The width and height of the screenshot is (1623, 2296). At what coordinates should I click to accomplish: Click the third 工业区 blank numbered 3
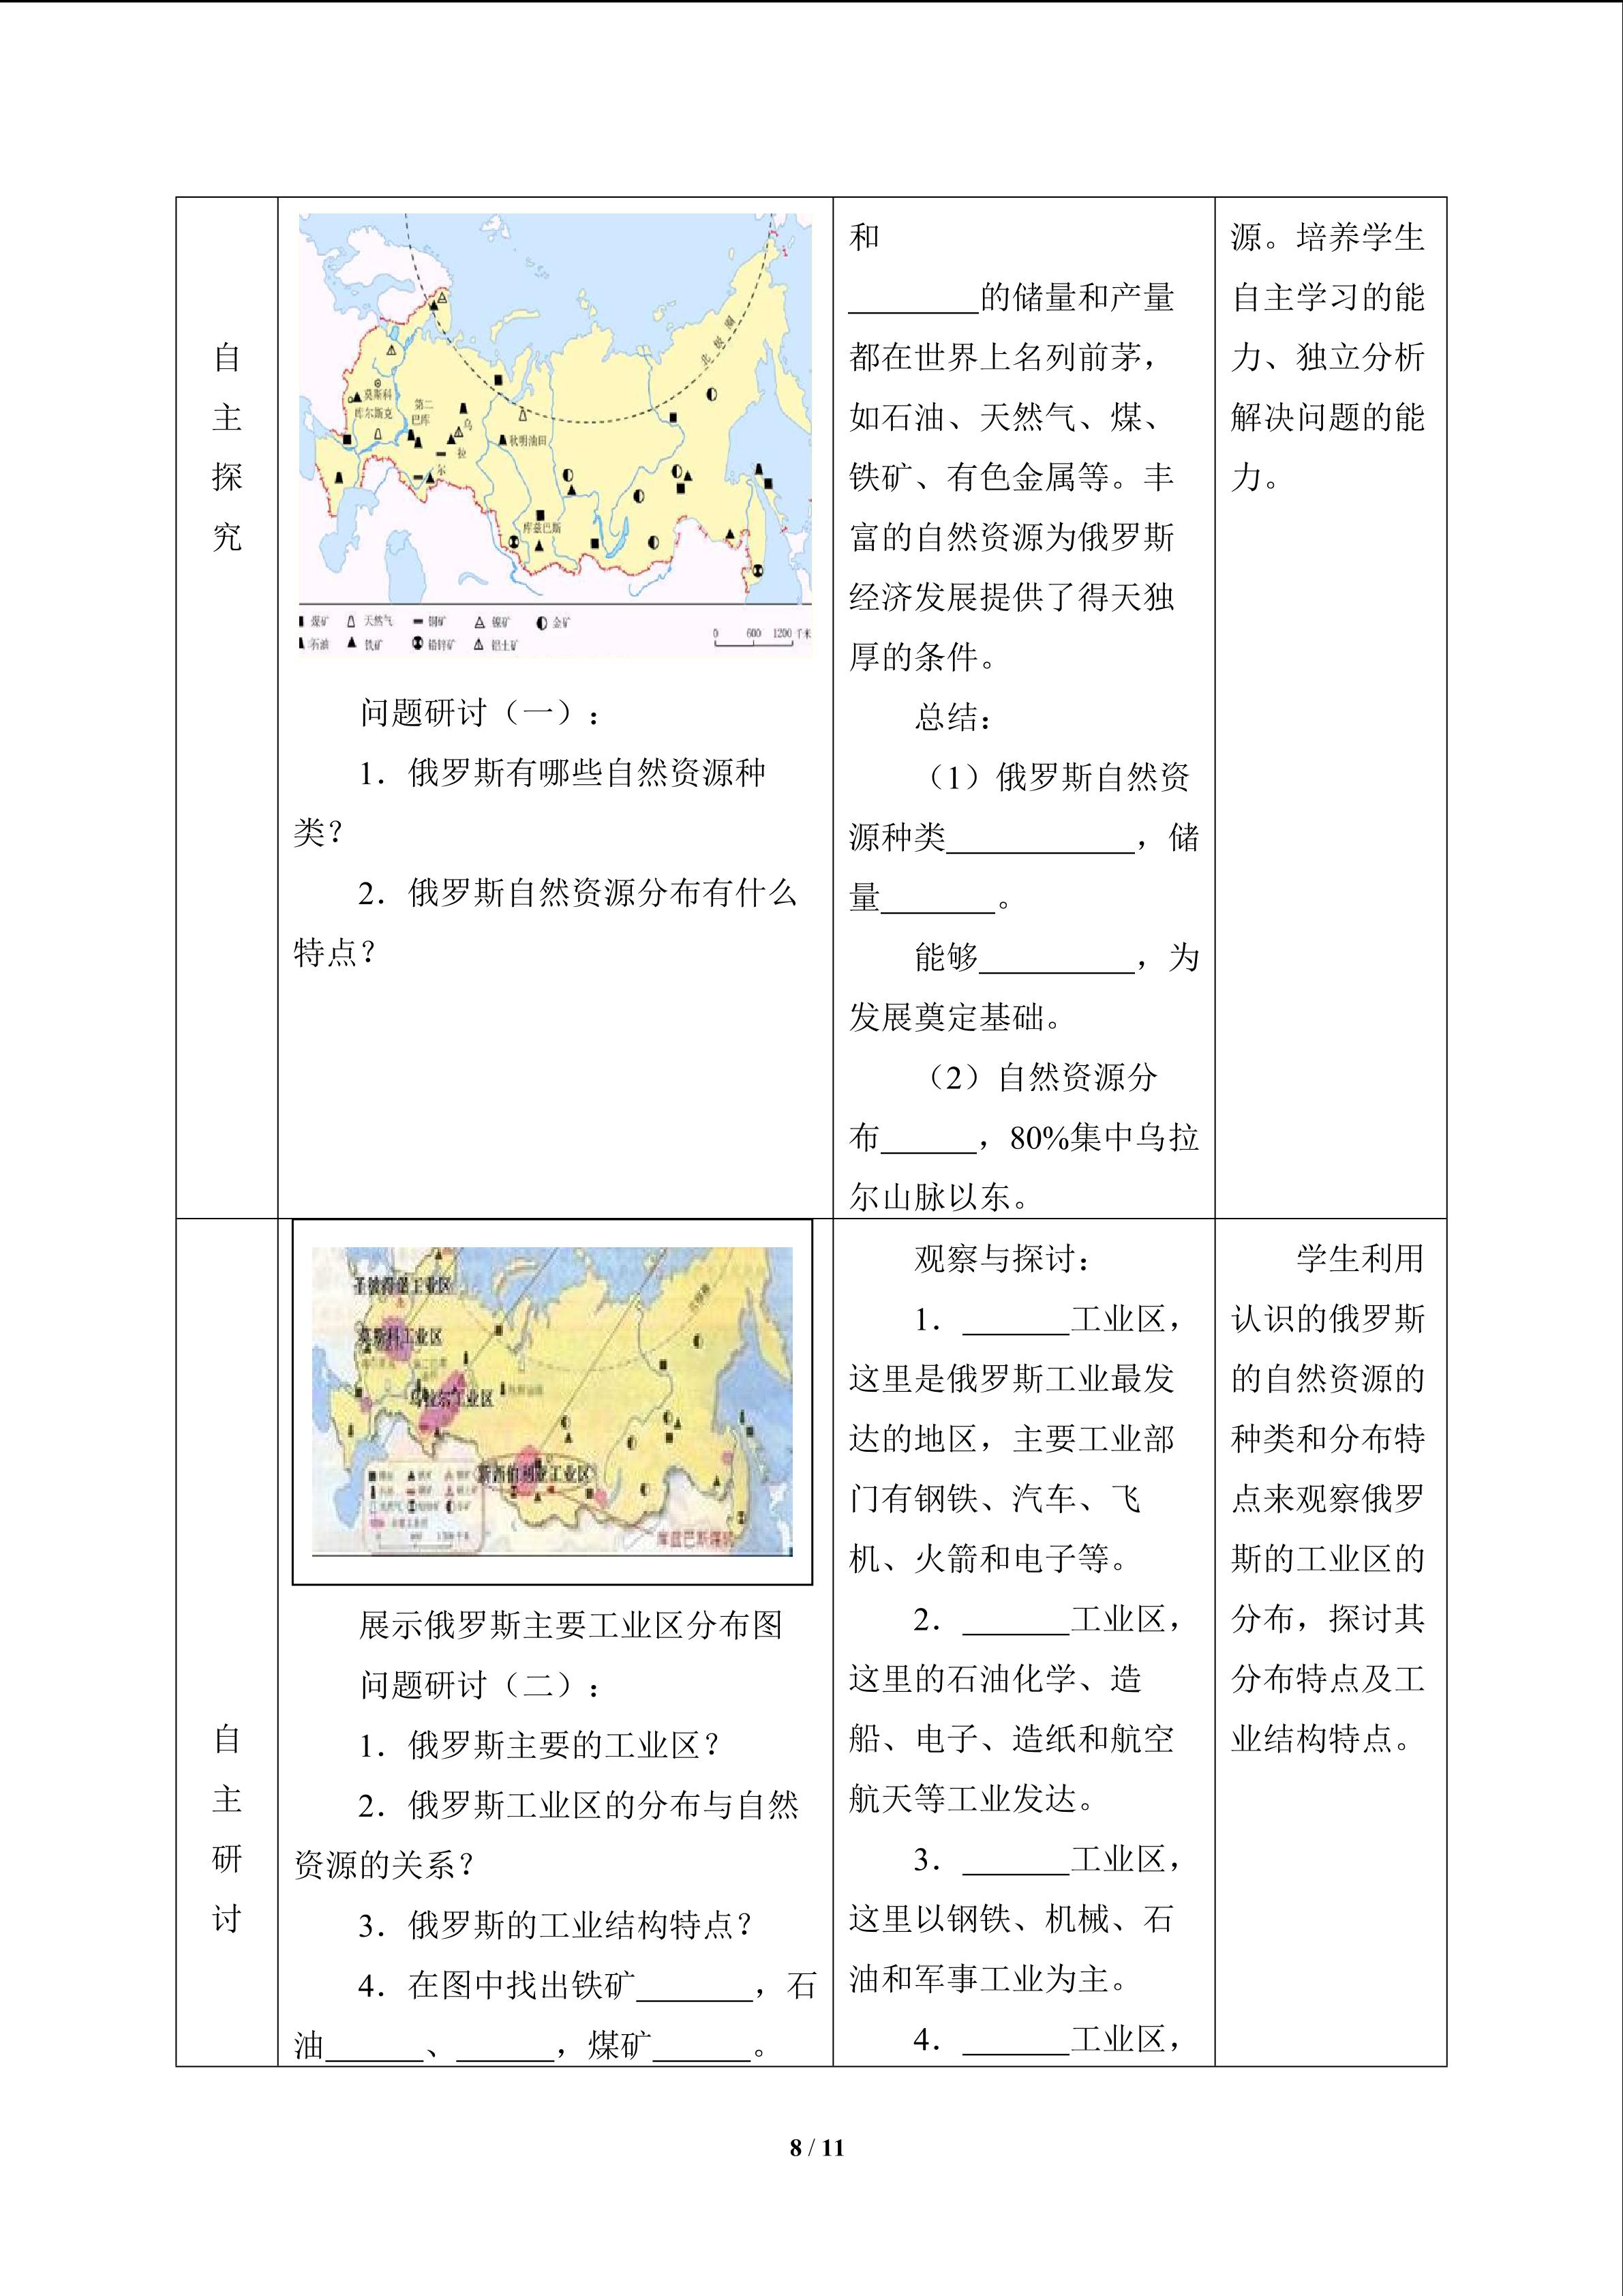tap(1016, 1859)
